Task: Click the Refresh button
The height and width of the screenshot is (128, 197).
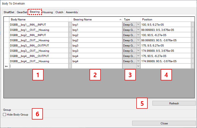Action: (174, 103)
